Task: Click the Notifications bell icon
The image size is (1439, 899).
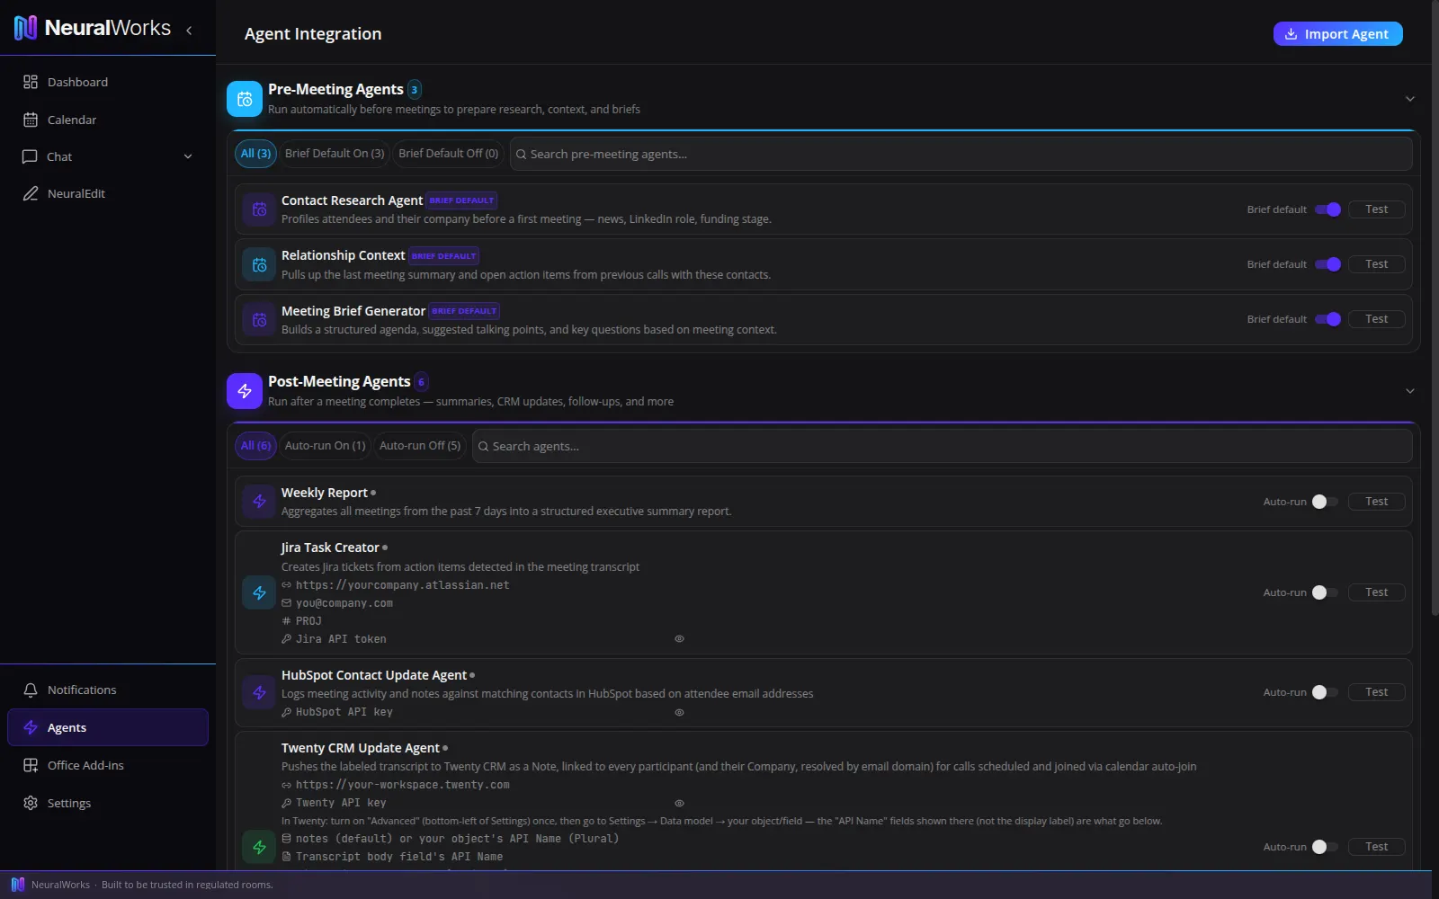Action: coord(31,690)
